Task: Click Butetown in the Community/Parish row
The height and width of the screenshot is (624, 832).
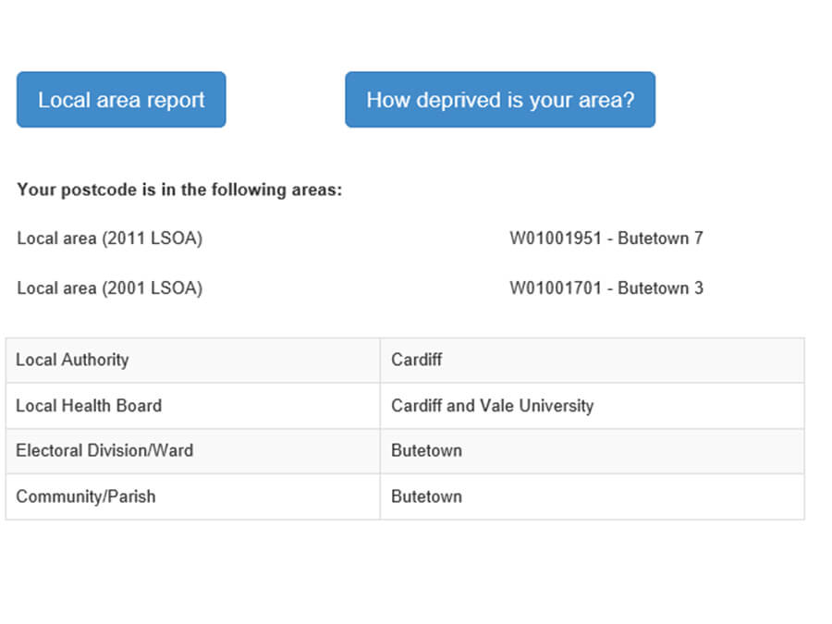Action: [426, 496]
